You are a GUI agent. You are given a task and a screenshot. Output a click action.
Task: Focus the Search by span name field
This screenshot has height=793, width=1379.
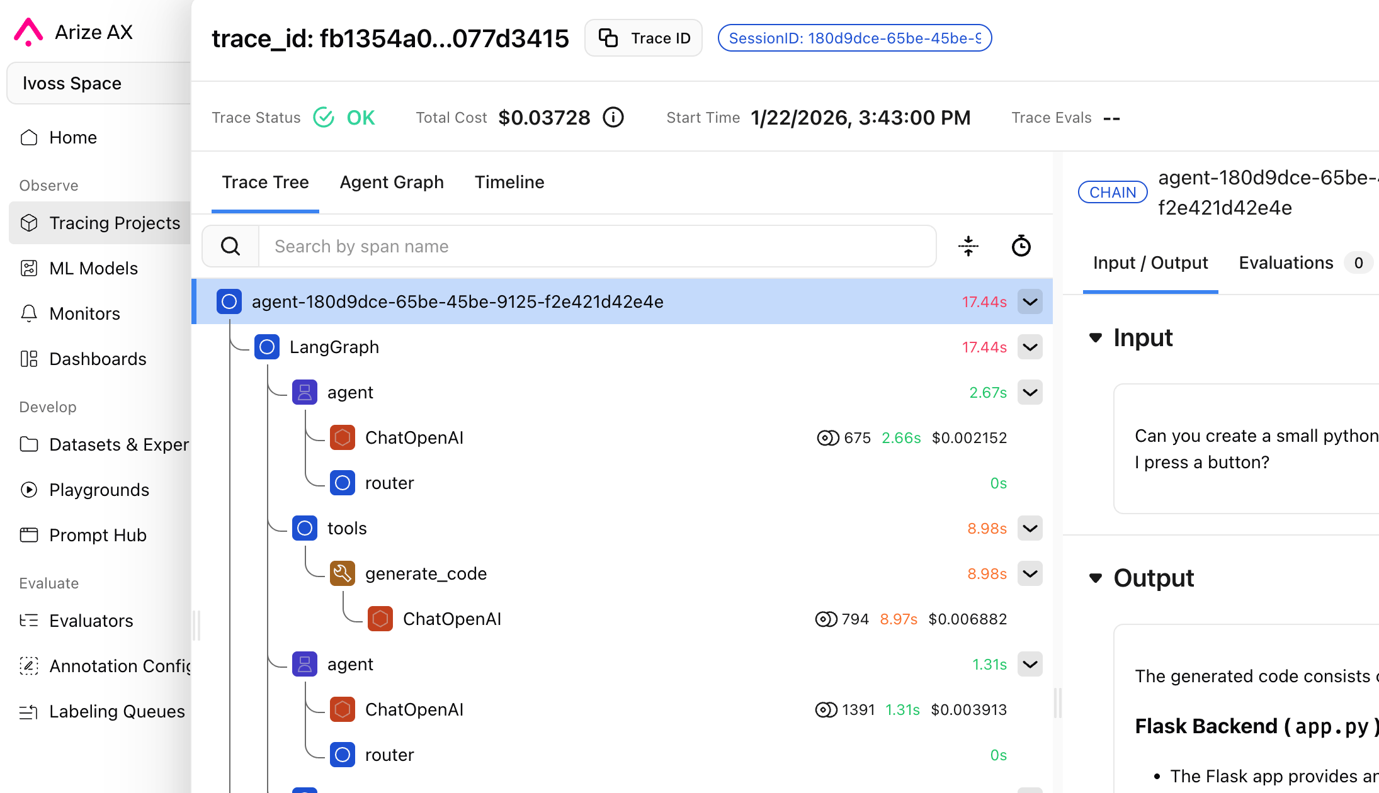pyautogui.click(x=596, y=246)
